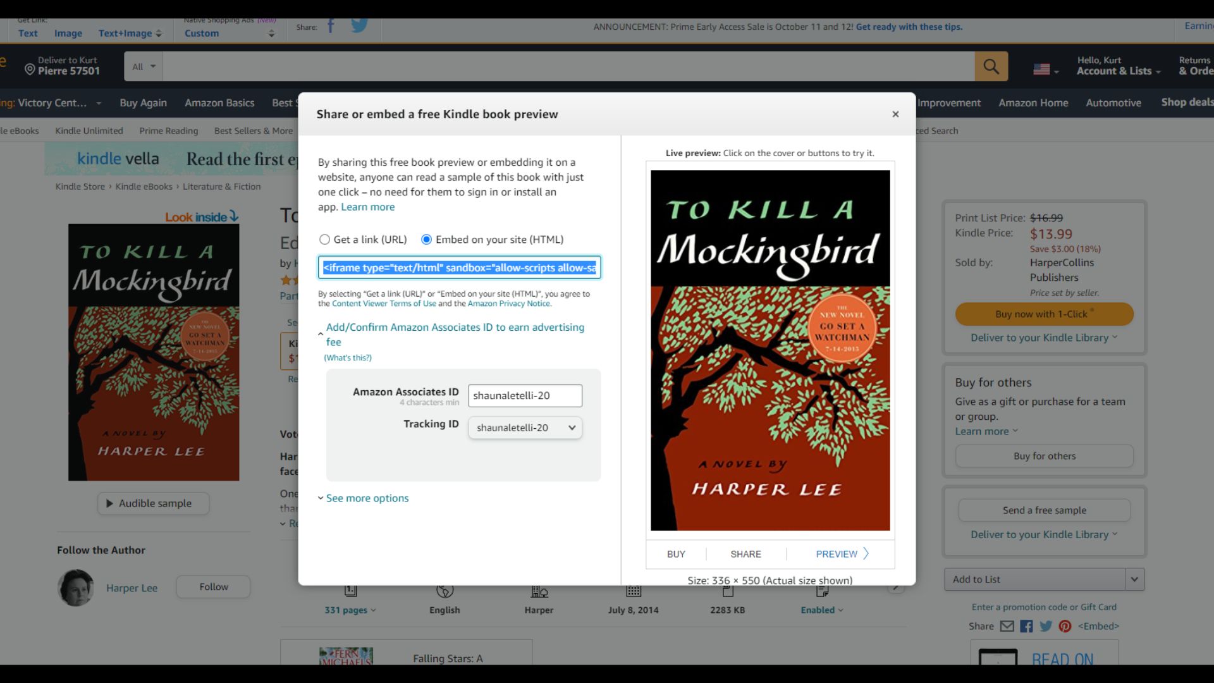Play the Audible sample
The image size is (1214, 683).
click(x=154, y=503)
